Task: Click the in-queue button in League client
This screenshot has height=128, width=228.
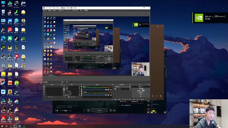Action: [x=99, y=111]
